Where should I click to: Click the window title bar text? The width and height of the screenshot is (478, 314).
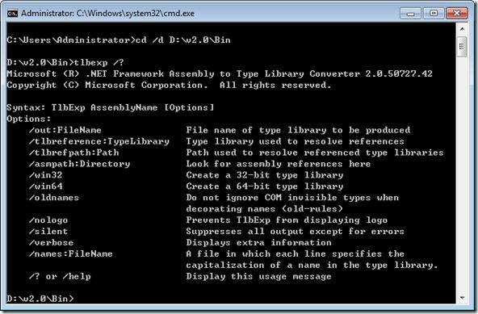point(107,14)
